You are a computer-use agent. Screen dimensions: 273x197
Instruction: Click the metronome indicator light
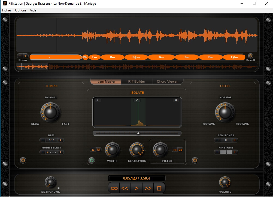tap(59, 188)
